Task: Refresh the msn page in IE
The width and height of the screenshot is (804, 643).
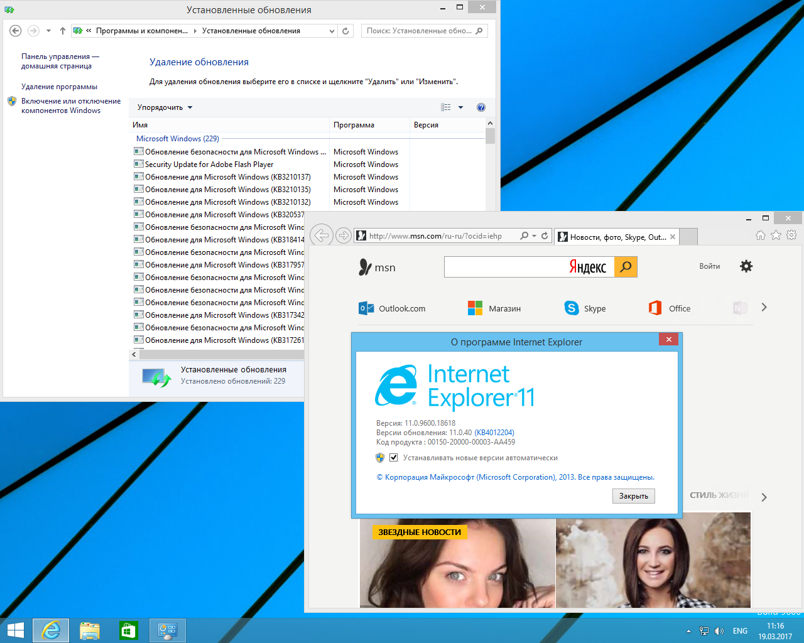Action: pos(545,236)
